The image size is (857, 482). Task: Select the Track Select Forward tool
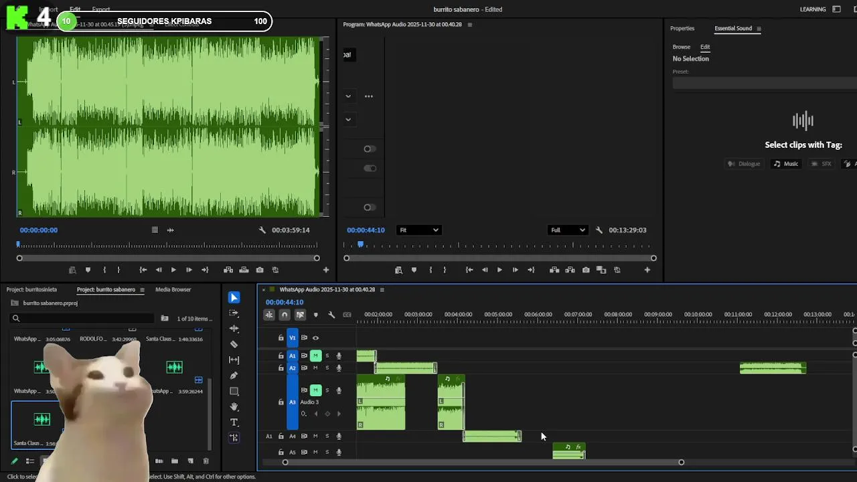pos(234,313)
